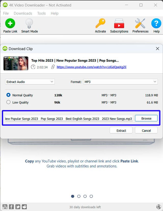Select Normal Quality radio button
163x211 pixels.
click(x=8, y=95)
